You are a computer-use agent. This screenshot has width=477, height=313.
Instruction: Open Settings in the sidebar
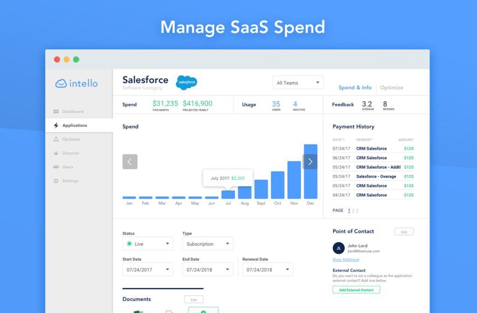[79, 181]
